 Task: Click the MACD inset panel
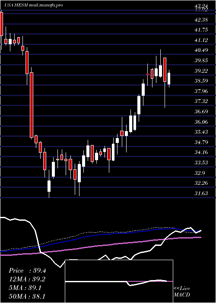tap(119, 281)
